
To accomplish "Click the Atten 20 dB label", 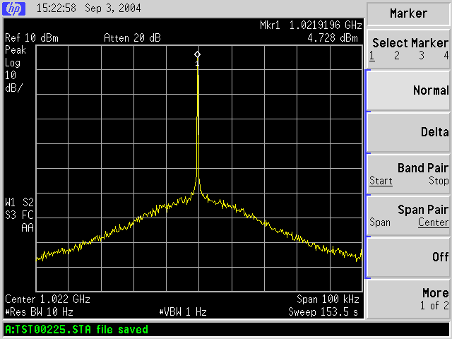I will pyautogui.click(x=132, y=38).
